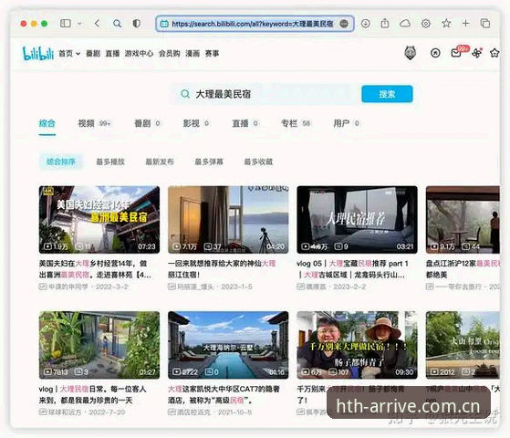Screen dimensions: 510x438
Task: Open the 会员购 navigation link
Action: point(169,53)
